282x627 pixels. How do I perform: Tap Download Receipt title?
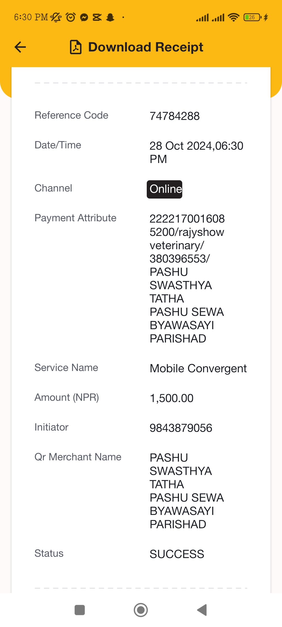146,47
